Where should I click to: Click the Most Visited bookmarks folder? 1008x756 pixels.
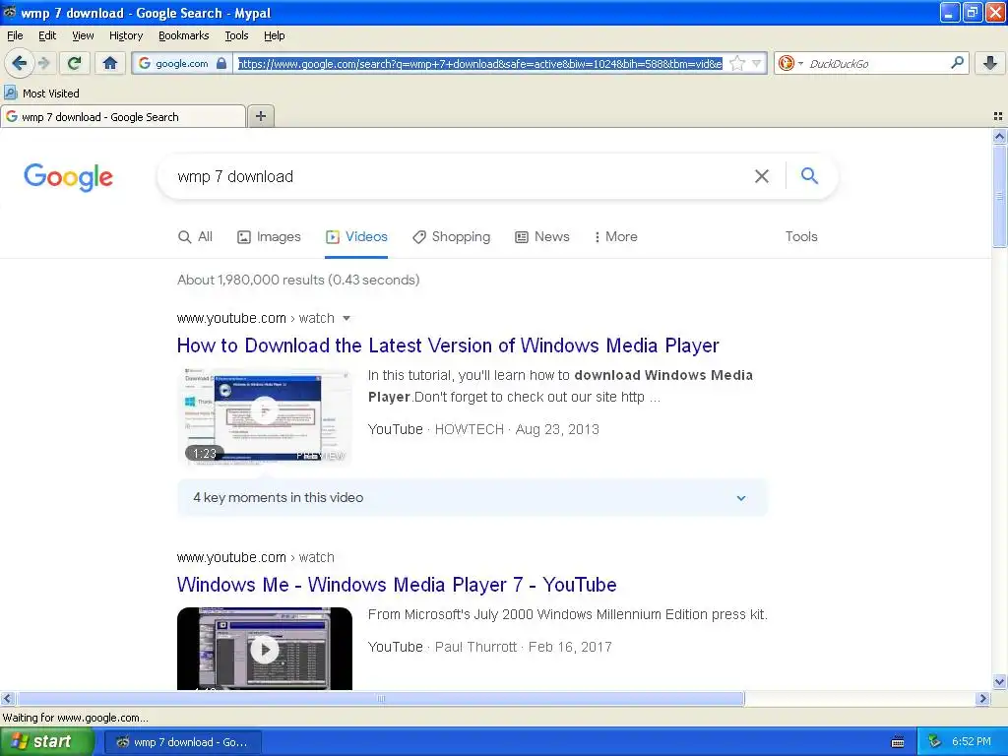[41, 94]
